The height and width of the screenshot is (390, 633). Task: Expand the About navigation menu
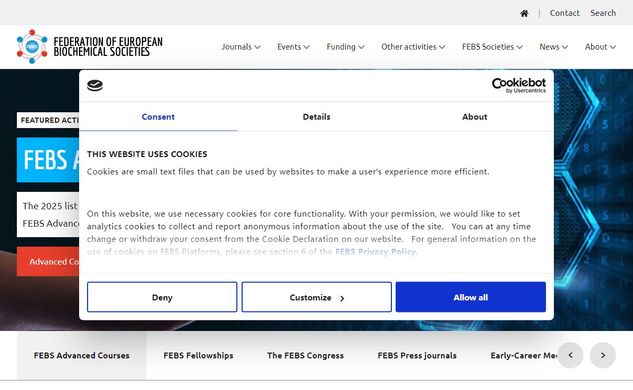click(601, 47)
